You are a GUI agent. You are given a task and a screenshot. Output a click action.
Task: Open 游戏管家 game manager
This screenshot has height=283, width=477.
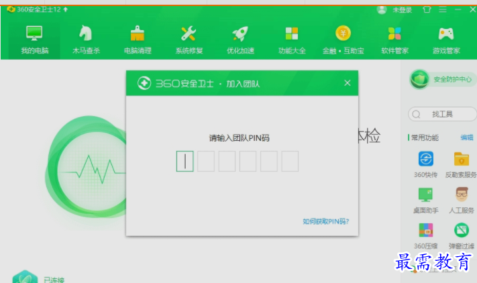tap(446, 40)
